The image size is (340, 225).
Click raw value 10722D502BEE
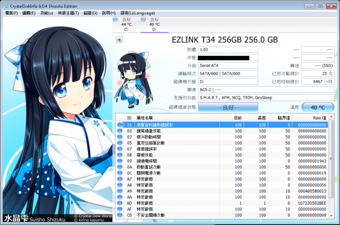point(312,203)
